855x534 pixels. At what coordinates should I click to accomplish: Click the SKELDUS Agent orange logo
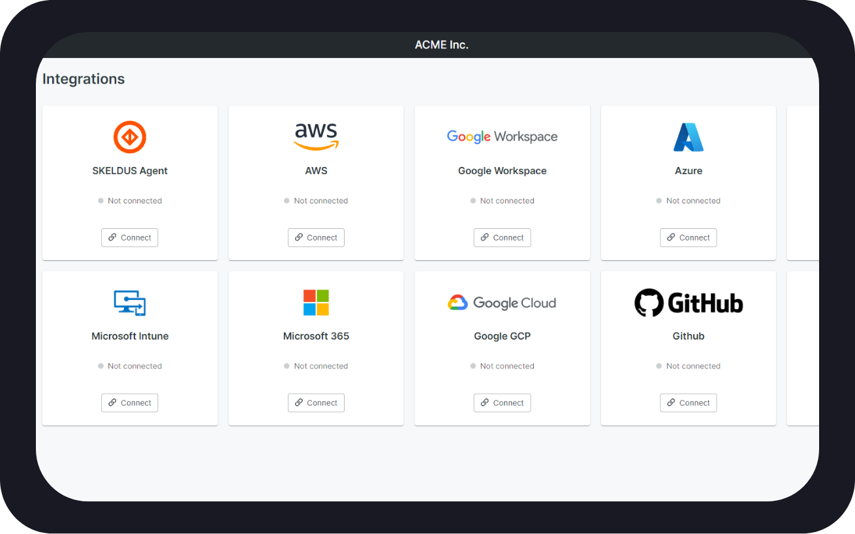[x=130, y=137]
